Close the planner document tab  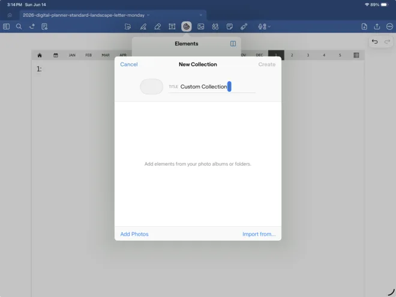201,15
